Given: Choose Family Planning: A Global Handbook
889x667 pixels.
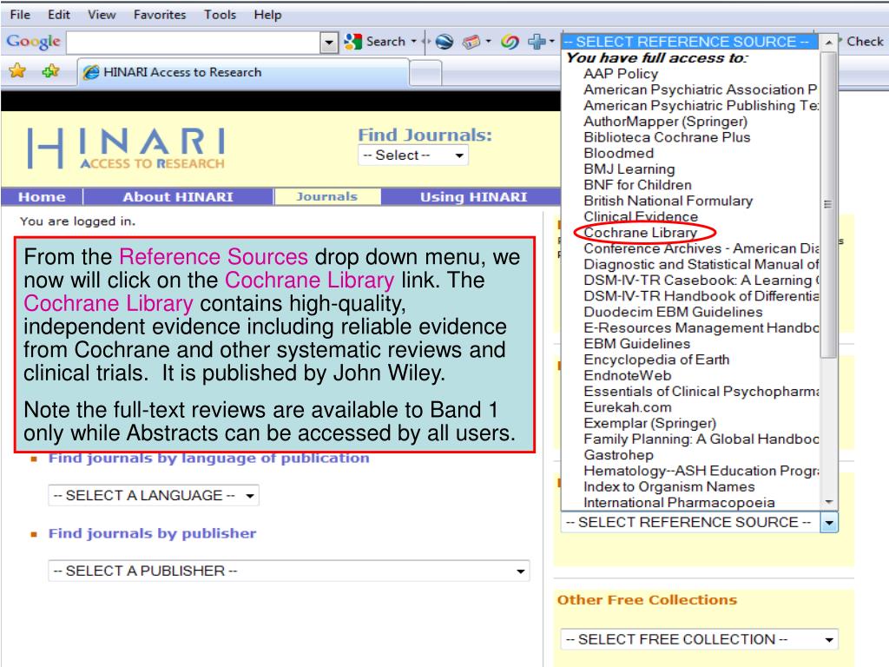Looking at the screenshot, I should (701, 439).
